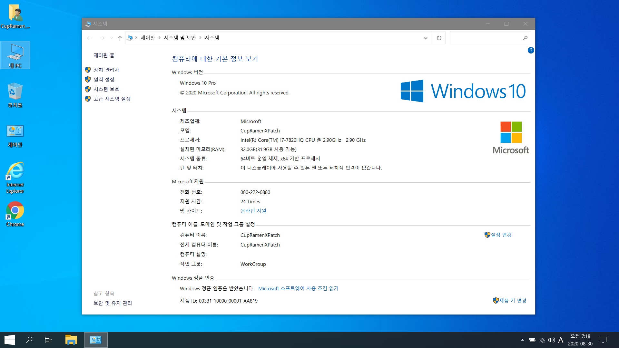Click 설정 변경 for computer name

(501, 235)
